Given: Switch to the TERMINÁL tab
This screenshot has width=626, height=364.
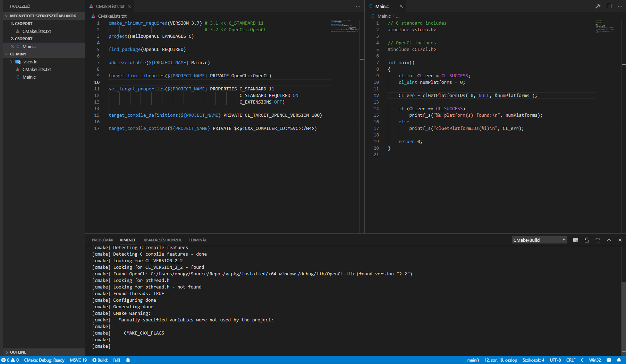Looking at the screenshot, I should tap(197, 240).
